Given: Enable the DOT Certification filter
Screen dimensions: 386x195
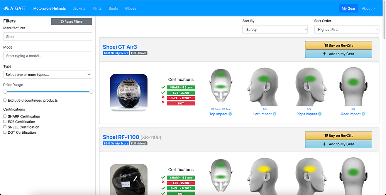Looking at the screenshot, I should [x=5, y=132].
